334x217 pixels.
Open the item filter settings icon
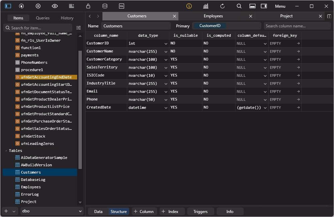(78, 28)
